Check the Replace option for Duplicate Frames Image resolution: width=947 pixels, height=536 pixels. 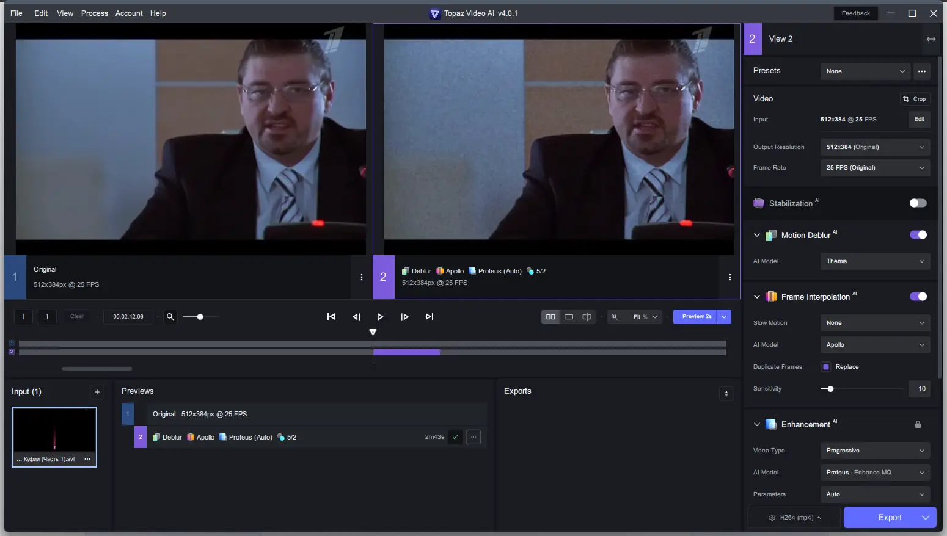(x=827, y=366)
